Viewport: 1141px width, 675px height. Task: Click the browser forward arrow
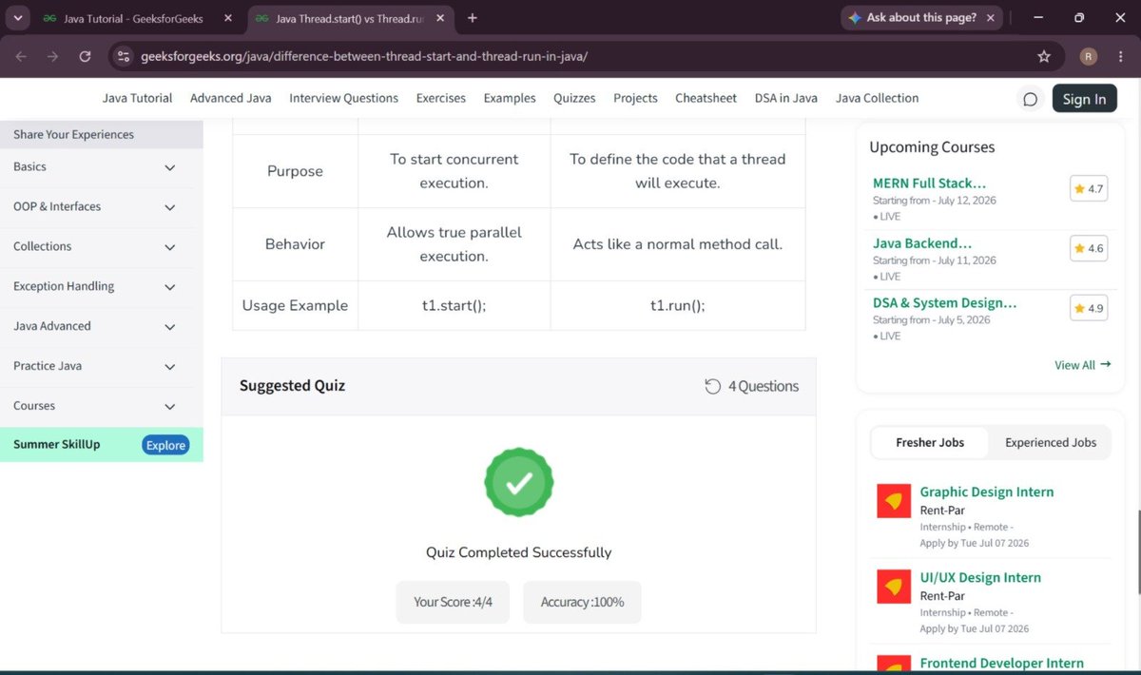[53, 56]
